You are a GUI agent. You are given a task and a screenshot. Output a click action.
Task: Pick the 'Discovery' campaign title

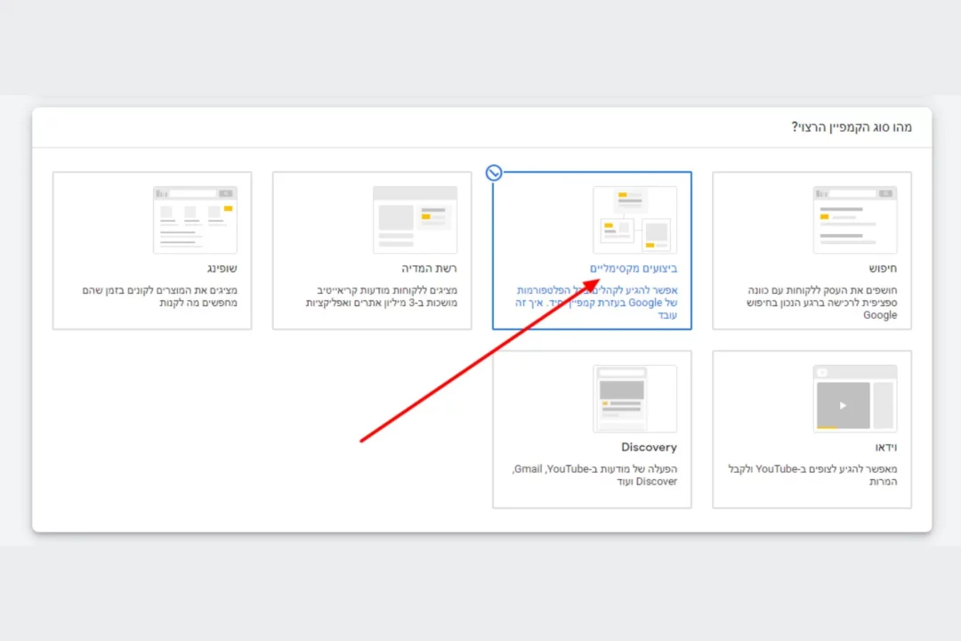pyautogui.click(x=649, y=447)
